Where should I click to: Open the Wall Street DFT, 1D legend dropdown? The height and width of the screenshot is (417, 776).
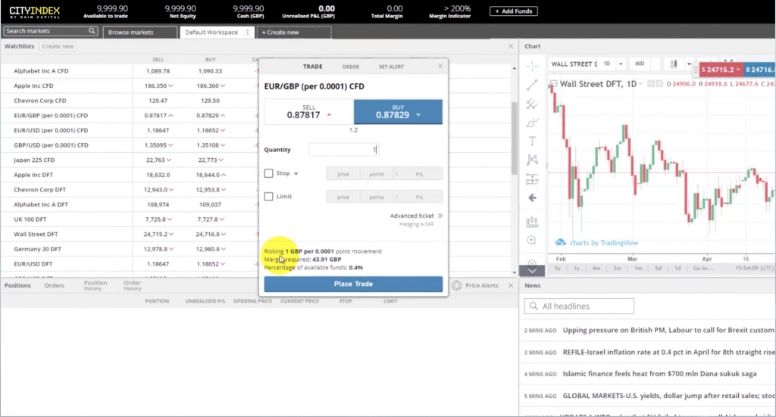(640, 84)
